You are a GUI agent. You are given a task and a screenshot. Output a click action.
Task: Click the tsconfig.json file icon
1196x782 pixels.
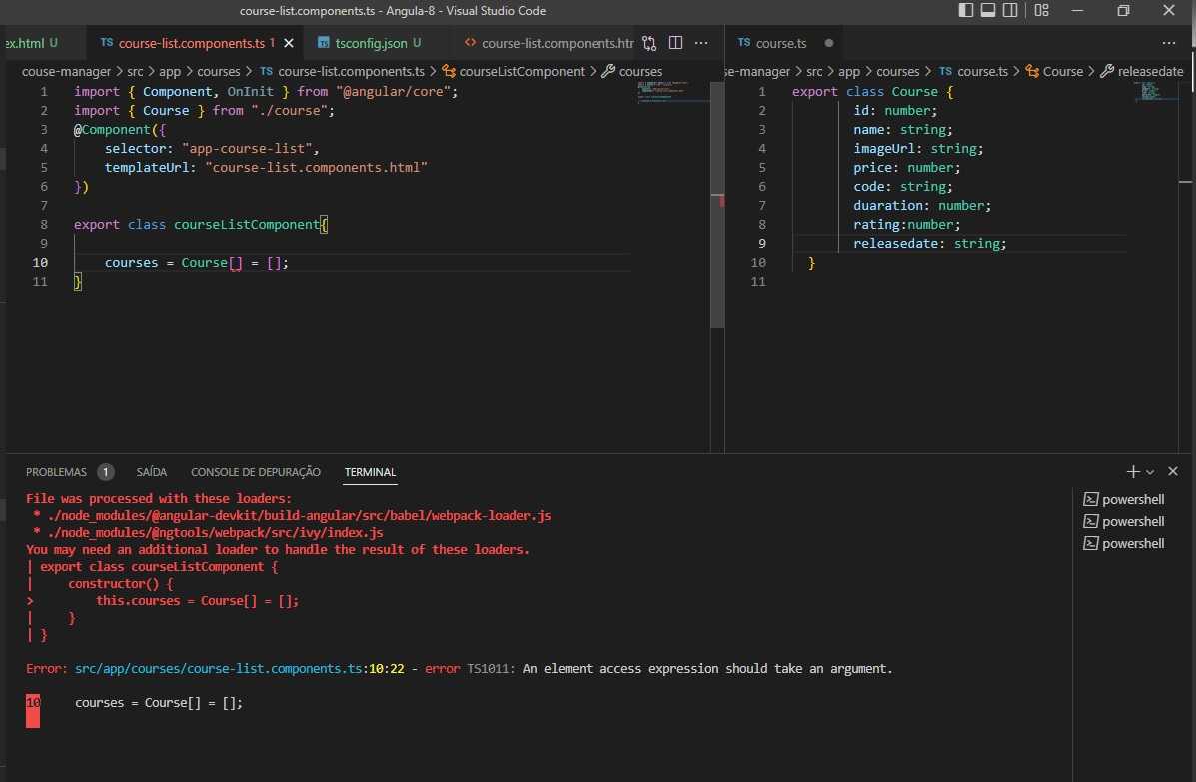click(322, 43)
